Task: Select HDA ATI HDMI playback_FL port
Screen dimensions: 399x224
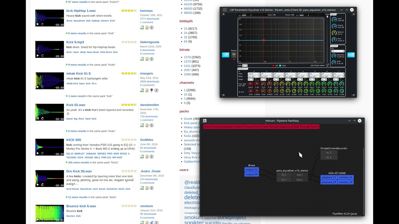Action: click(x=329, y=177)
